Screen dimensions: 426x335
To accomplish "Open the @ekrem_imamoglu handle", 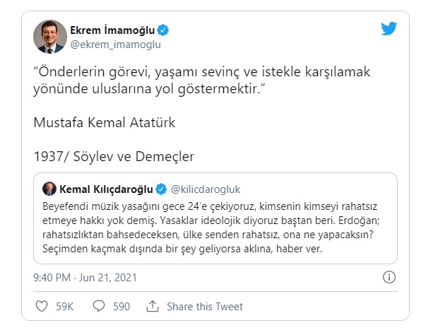I will pyautogui.click(x=115, y=45).
